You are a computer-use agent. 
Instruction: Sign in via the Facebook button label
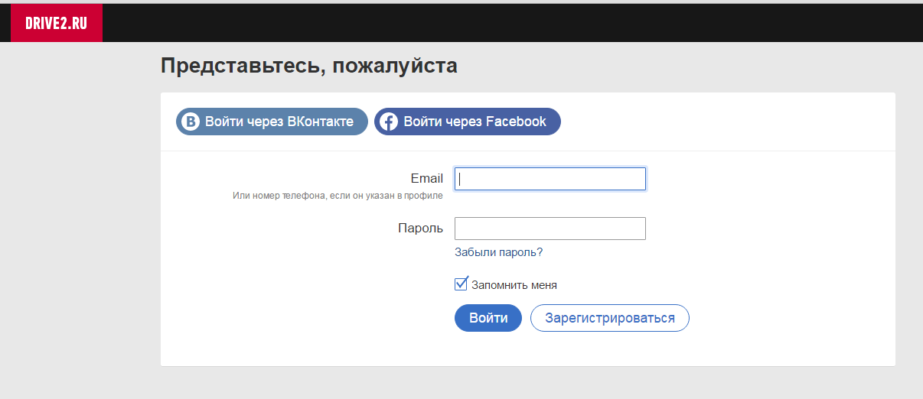coord(475,122)
